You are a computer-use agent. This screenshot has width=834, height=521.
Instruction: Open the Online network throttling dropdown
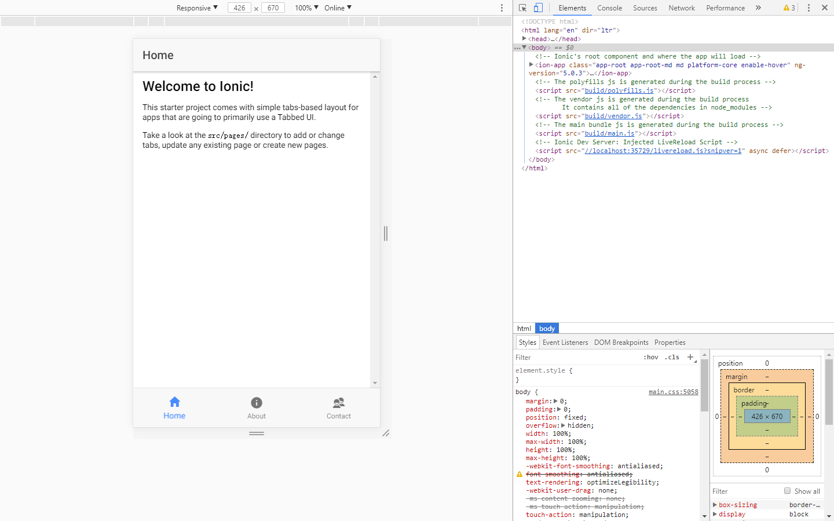[338, 8]
